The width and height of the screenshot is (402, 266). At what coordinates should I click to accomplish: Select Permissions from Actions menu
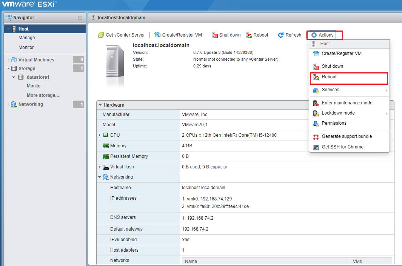tap(349, 124)
